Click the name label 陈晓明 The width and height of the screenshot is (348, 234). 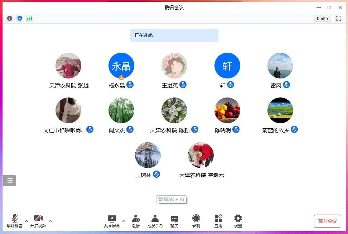pyautogui.click(x=223, y=130)
